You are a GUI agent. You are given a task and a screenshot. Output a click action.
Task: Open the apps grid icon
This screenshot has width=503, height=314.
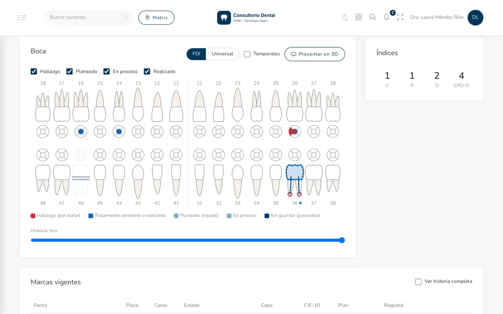[x=359, y=17]
